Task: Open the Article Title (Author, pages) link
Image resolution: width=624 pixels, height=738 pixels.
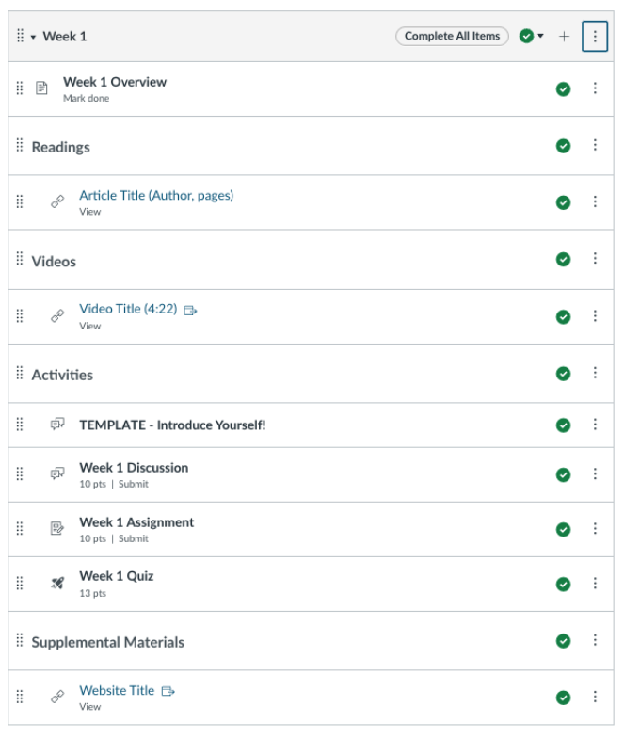Action: [156, 196]
